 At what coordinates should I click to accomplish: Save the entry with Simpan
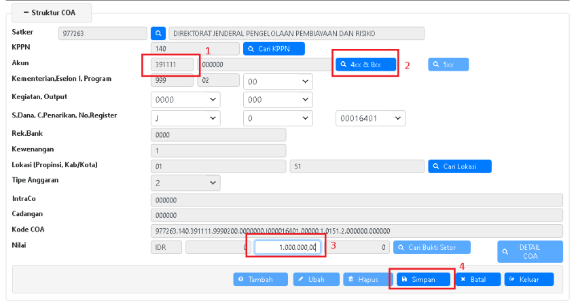pyautogui.click(x=423, y=279)
